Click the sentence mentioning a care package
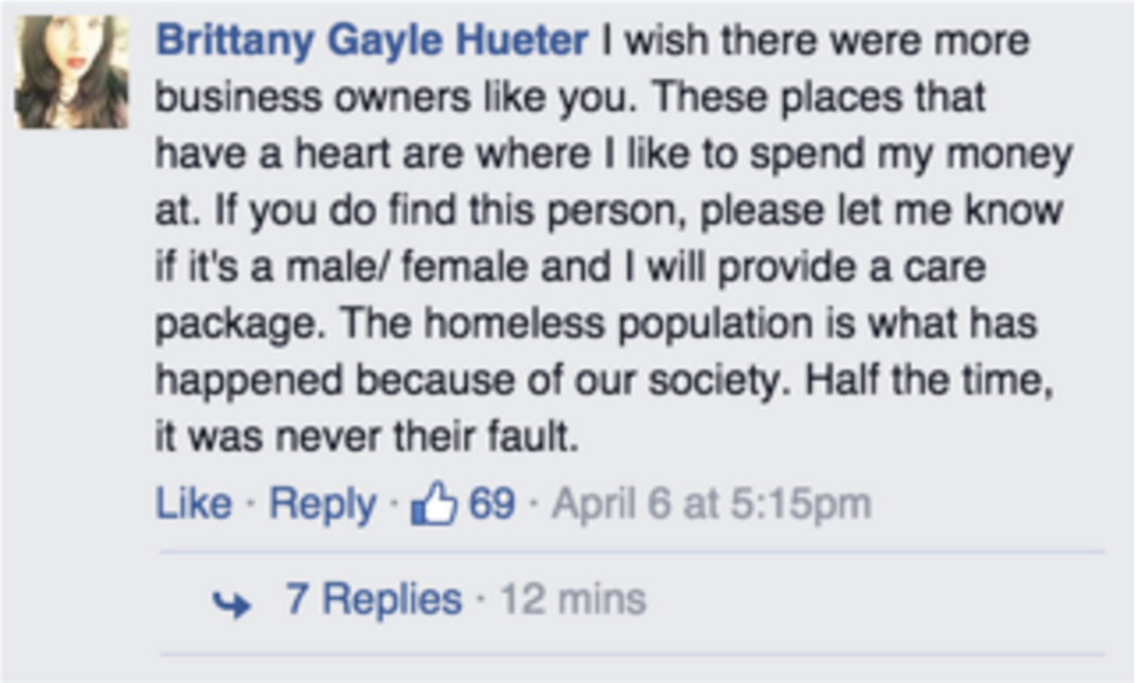Screen dimensions: 1136x683 (x=569, y=267)
